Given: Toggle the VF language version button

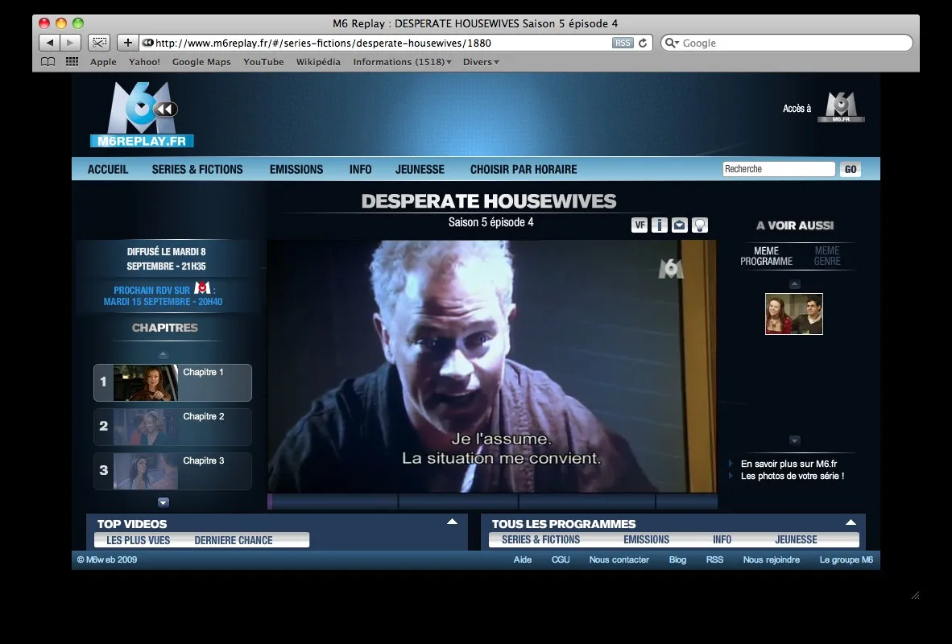Looking at the screenshot, I should pos(639,225).
